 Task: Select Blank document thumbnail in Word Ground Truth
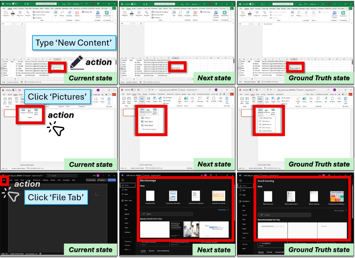tap(268, 196)
